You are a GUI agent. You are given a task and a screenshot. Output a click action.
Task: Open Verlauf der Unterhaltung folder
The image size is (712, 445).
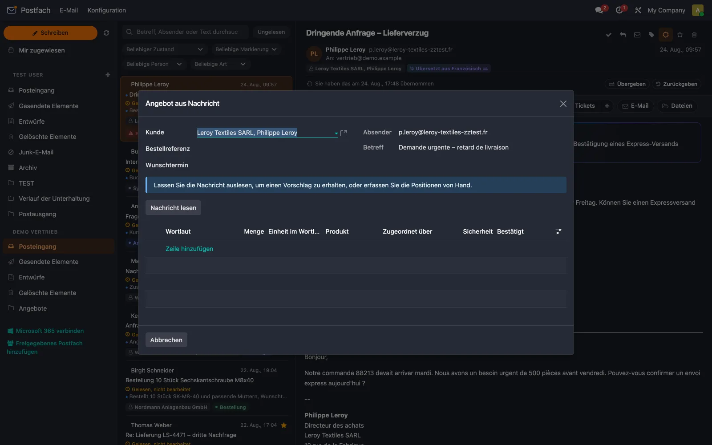(x=54, y=198)
